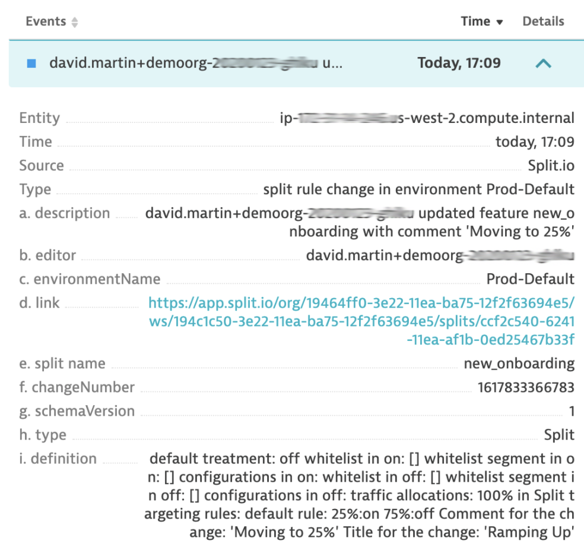Collapse the expanded event entry chevron

pos(544,64)
